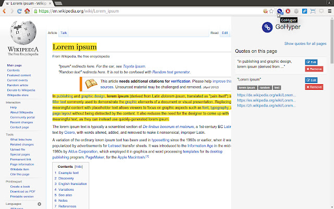Open Random article in Wikipedia sidebar

[18, 85]
